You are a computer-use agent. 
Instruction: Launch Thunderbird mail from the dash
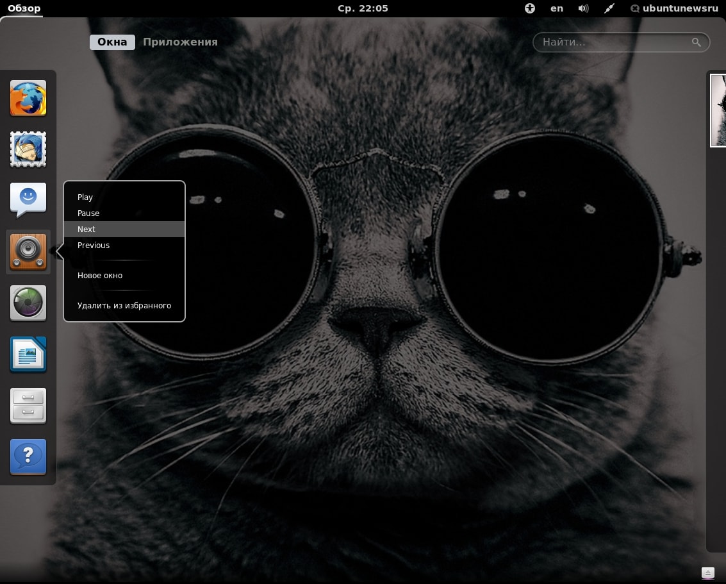click(28, 150)
